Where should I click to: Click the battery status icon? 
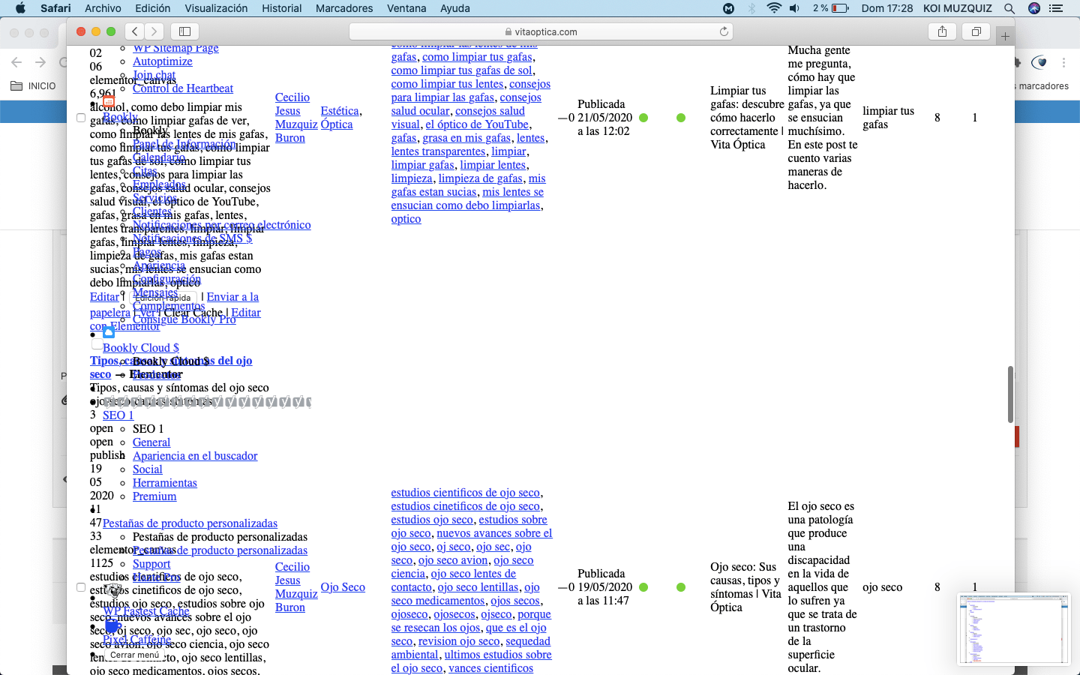point(840,8)
